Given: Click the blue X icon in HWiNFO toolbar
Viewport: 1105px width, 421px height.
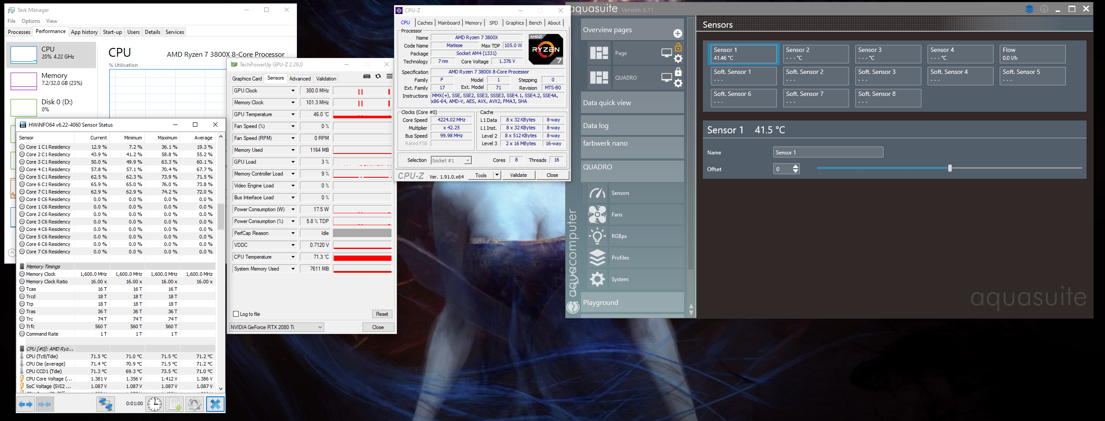Looking at the screenshot, I should [x=215, y=404].
